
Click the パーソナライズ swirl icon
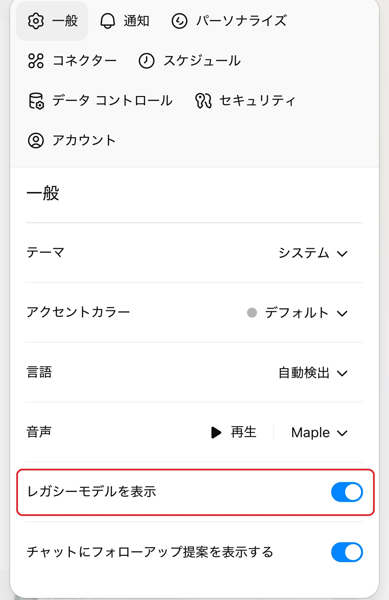click(x=180, y=21)
